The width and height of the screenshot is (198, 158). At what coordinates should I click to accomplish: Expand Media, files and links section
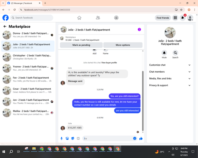click(x=170, y=79)
